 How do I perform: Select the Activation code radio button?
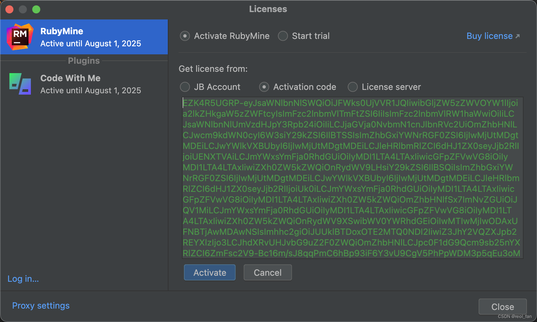264,87
